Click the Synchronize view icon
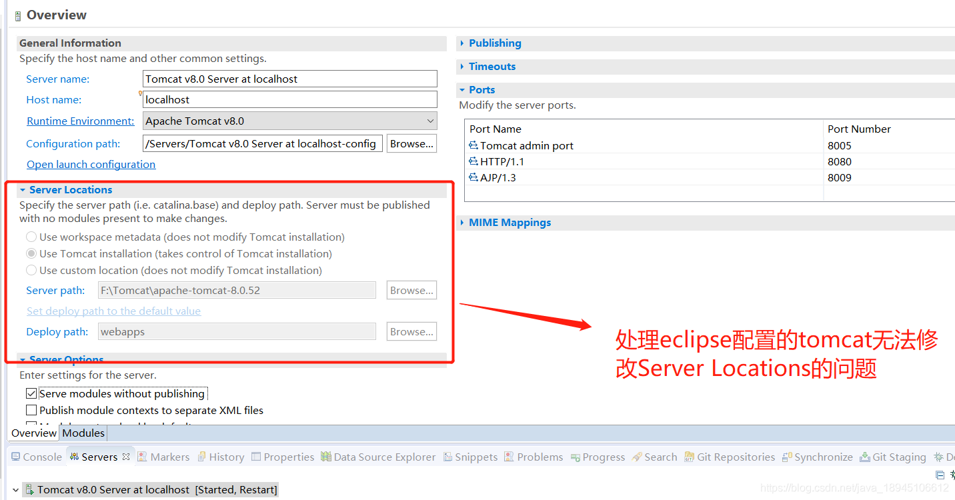The image size is (955, 500). tap(787, 457)
